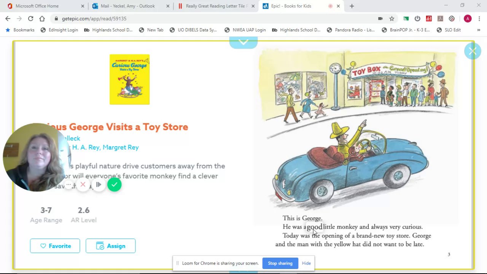Hide the Loom sharing notification bar
Screen dimensions: 487x274
point(306,263)
